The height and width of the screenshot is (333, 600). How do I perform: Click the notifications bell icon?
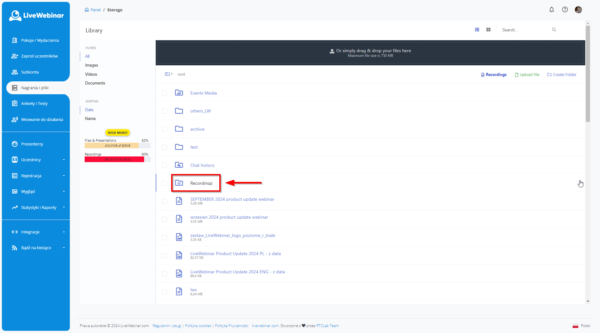552,10
